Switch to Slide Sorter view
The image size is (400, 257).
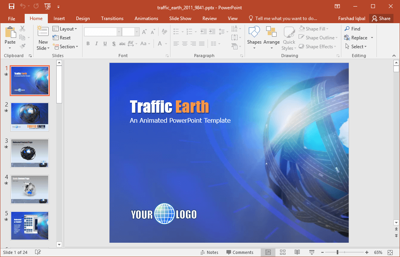[x=283, y=252]
